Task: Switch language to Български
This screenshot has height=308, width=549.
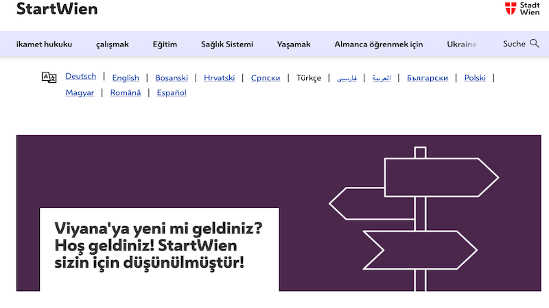Action: tap(427, 78)
